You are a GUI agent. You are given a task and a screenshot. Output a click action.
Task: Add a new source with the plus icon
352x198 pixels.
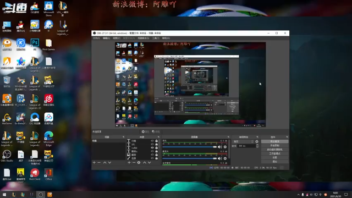coord(129,163)
